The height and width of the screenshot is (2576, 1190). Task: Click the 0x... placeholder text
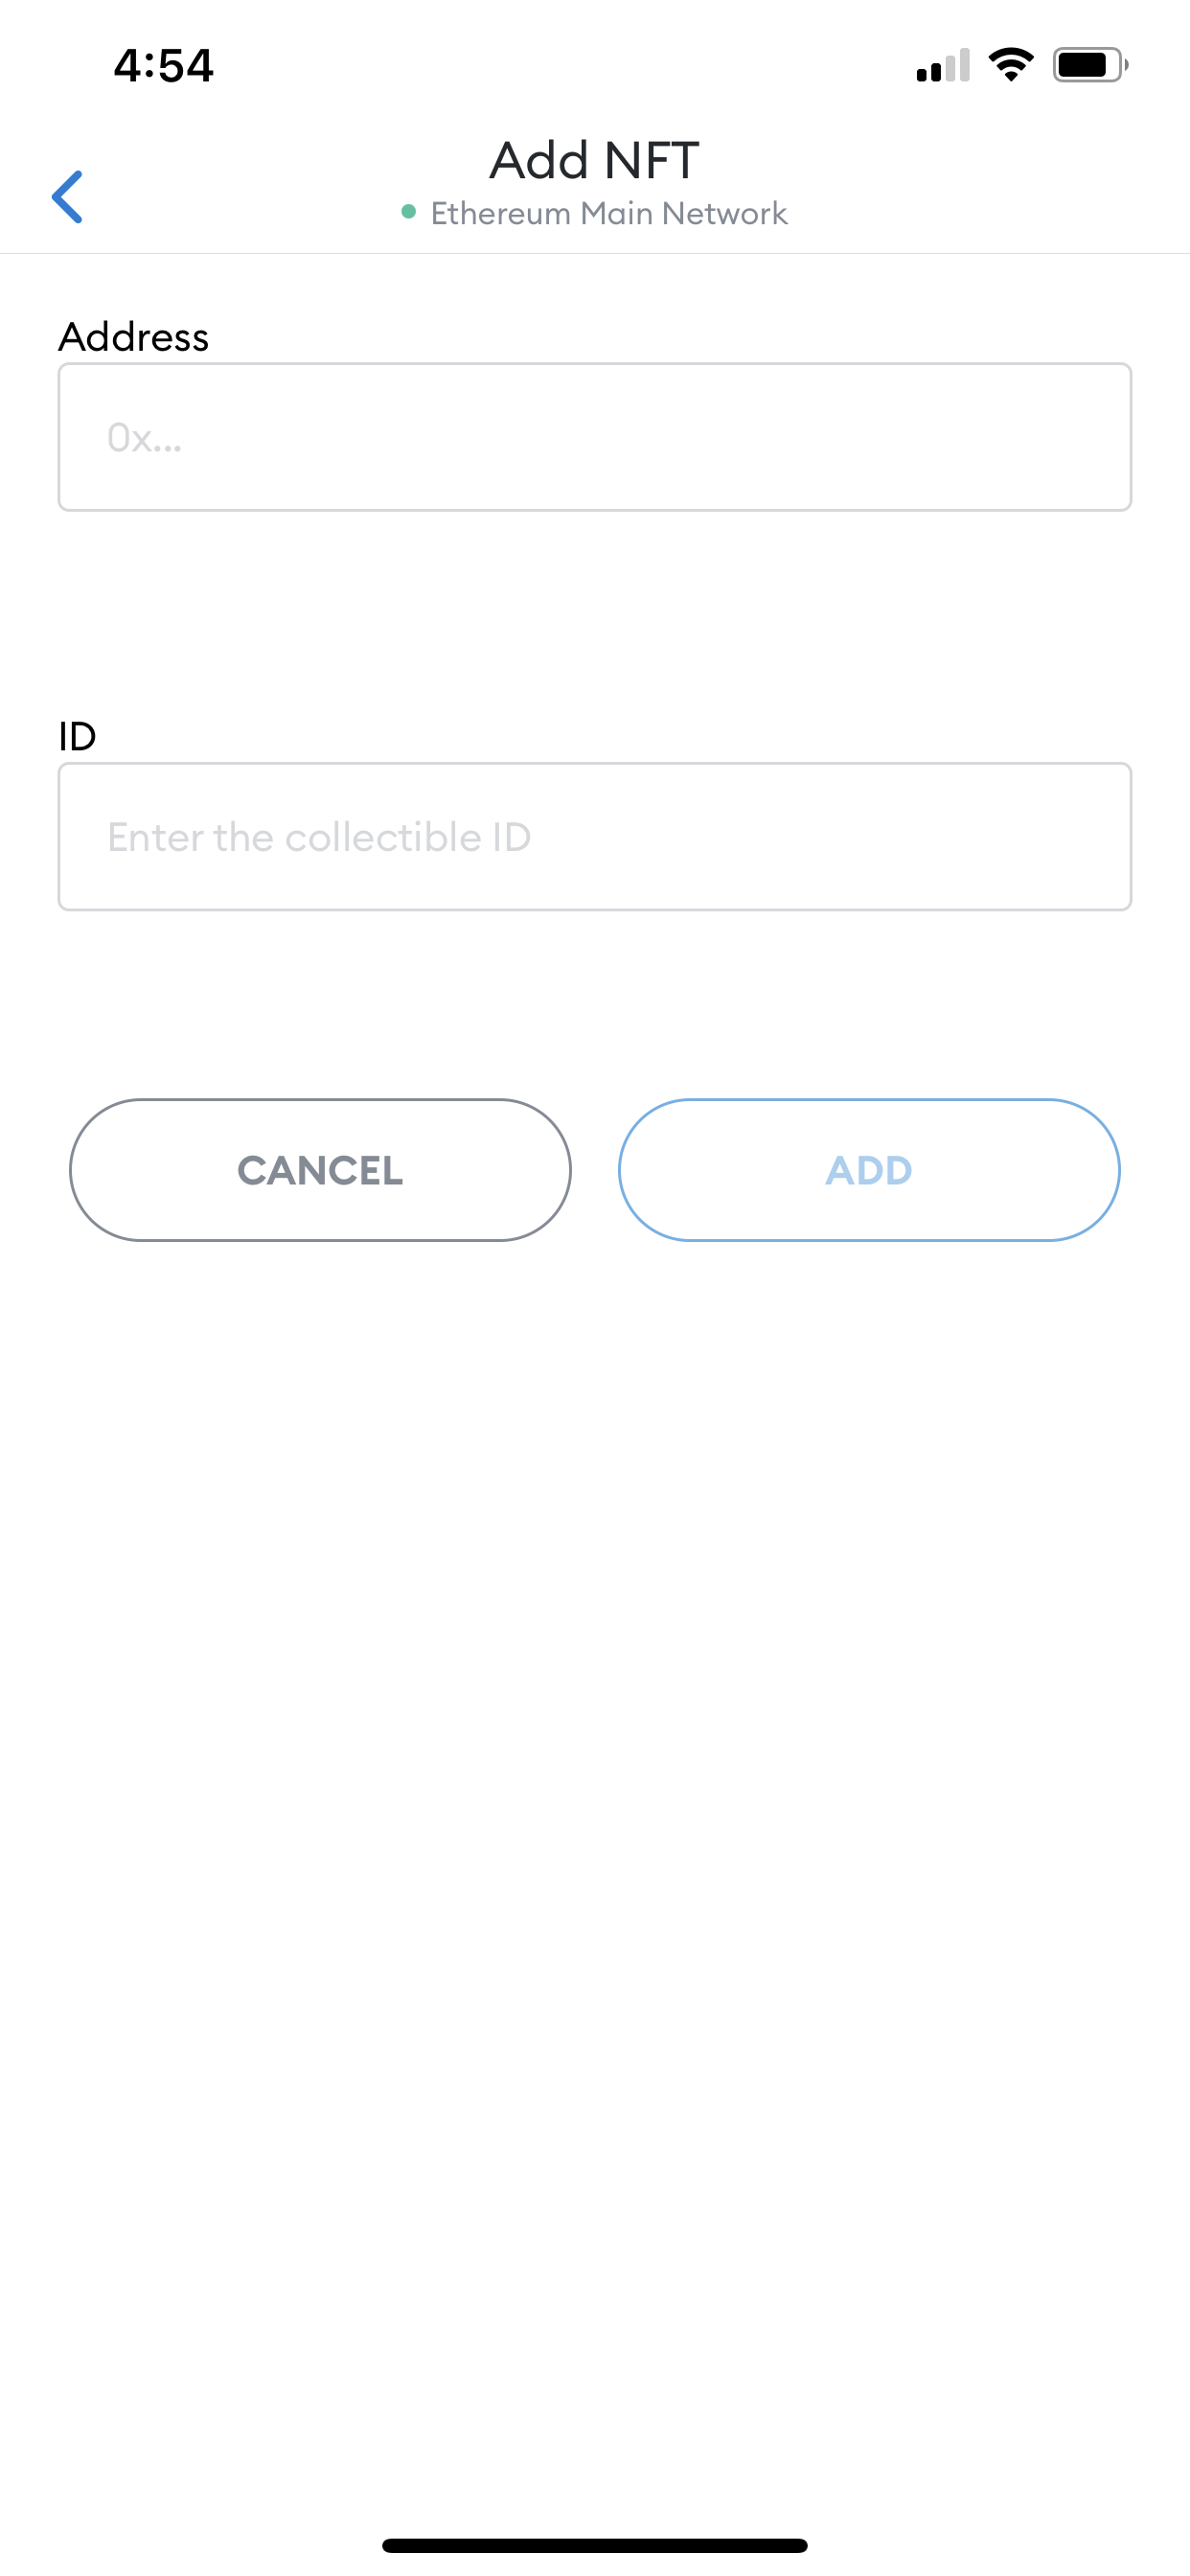[145, 438]
